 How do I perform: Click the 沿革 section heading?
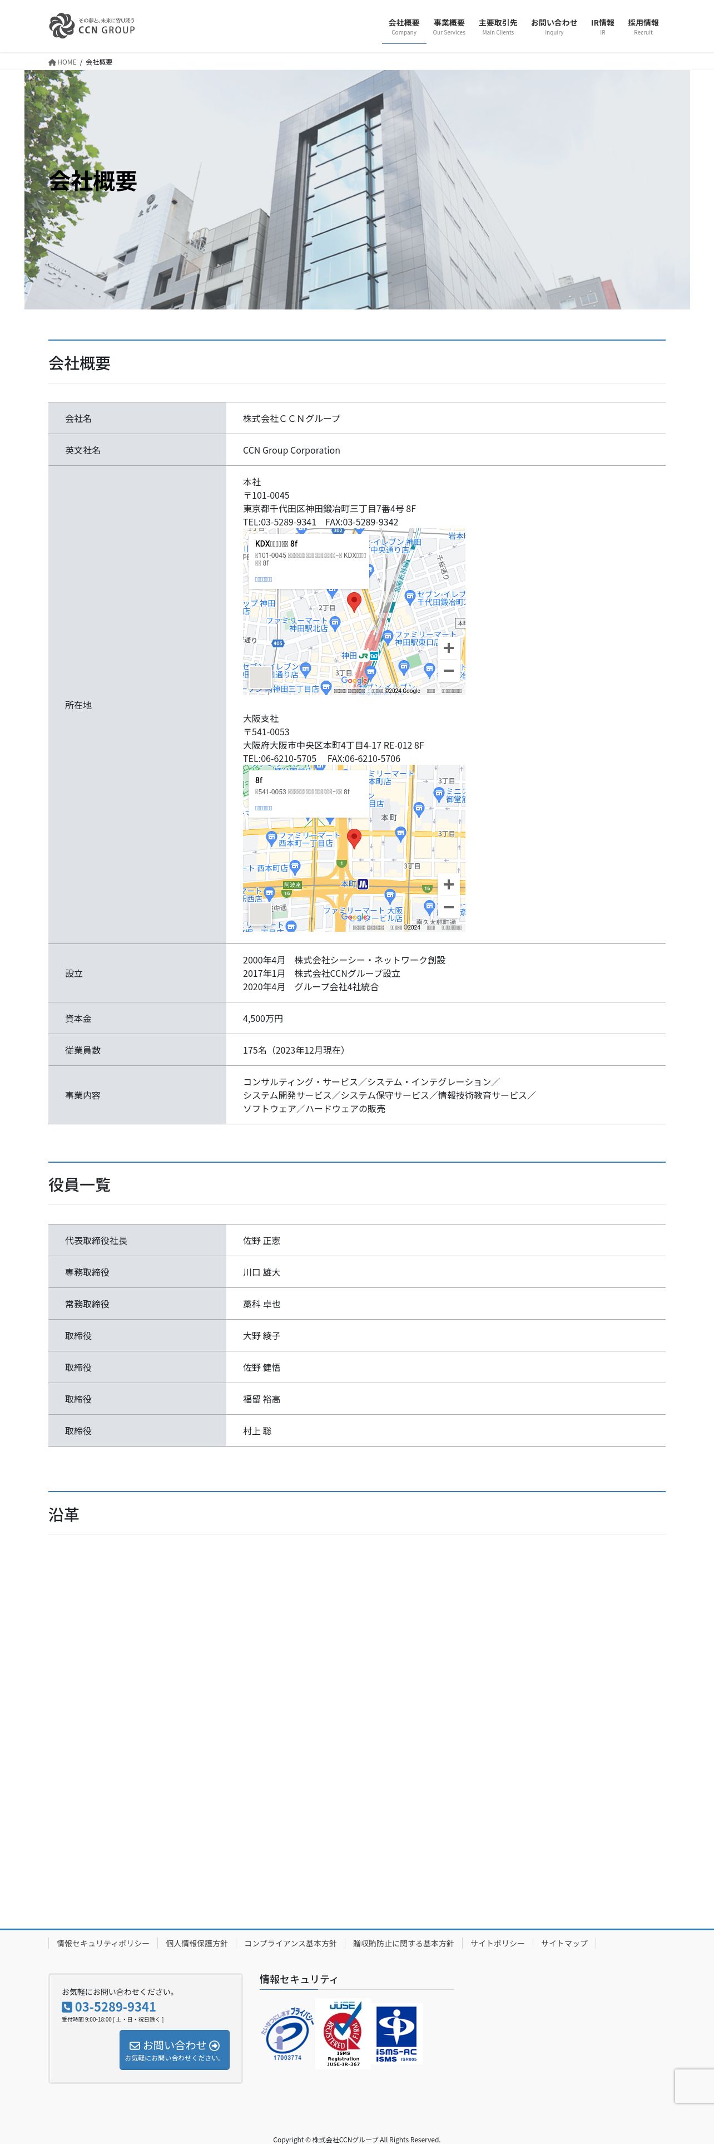coord(64,1515)
